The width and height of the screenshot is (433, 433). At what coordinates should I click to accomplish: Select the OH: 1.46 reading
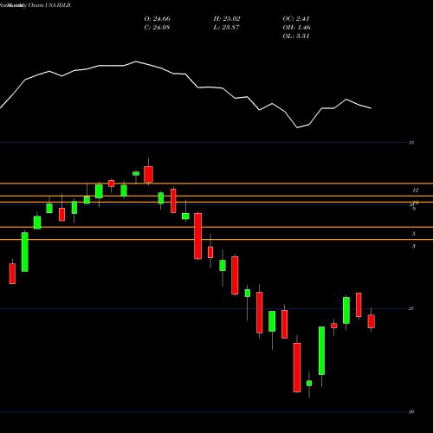[x=296, y=28]
